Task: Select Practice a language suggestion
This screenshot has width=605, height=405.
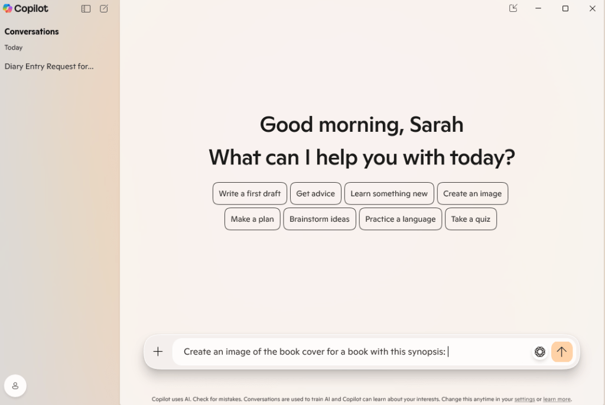Action: coord(400,219)
